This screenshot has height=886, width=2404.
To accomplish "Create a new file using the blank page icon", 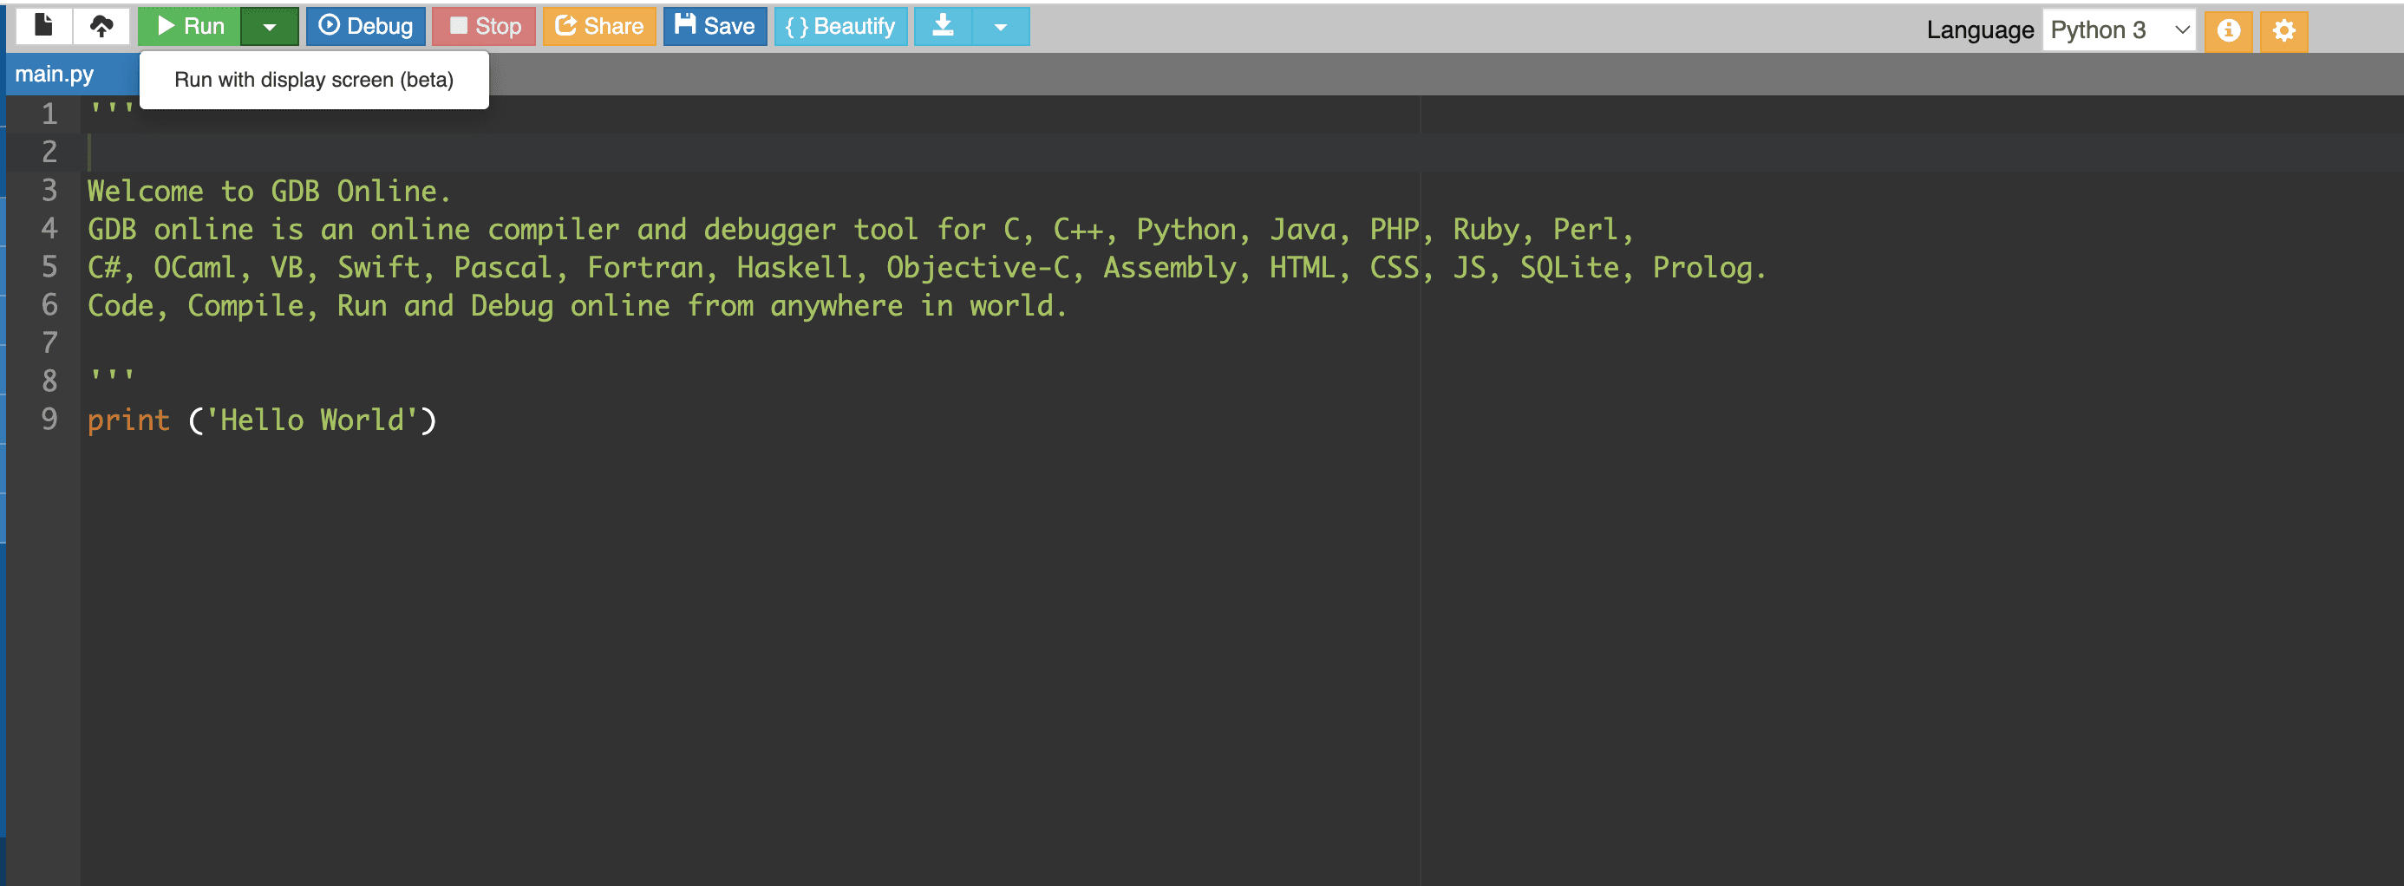I will (43, 26).
